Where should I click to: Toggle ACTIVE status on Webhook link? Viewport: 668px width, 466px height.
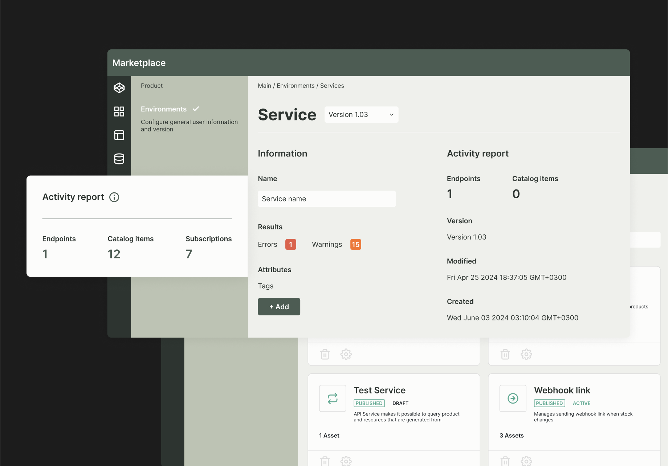coord(581,403)
